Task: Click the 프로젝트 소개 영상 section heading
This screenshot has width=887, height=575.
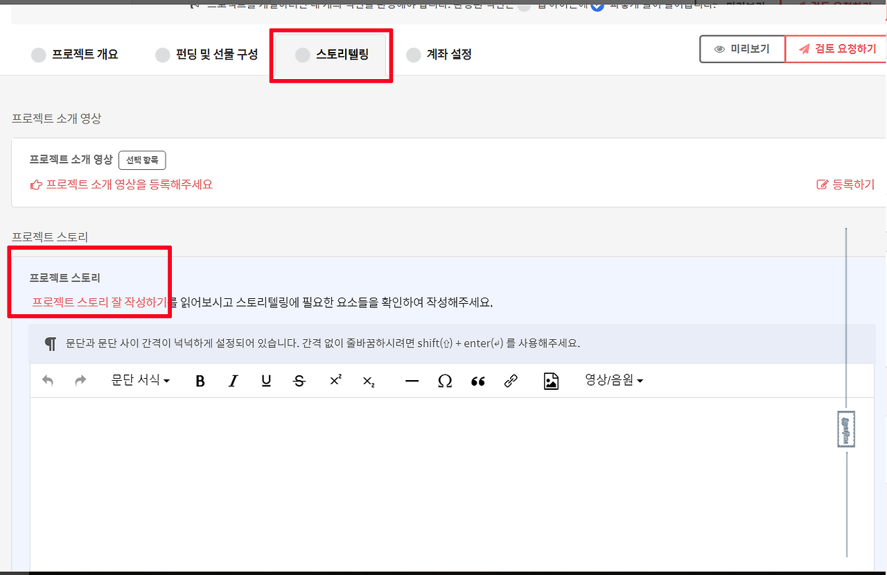Action: point(56,118)
